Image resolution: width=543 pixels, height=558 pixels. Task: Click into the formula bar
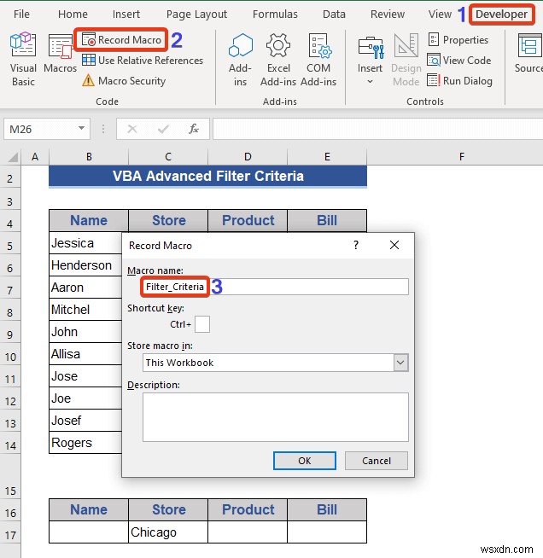click(x=377, y=129)
